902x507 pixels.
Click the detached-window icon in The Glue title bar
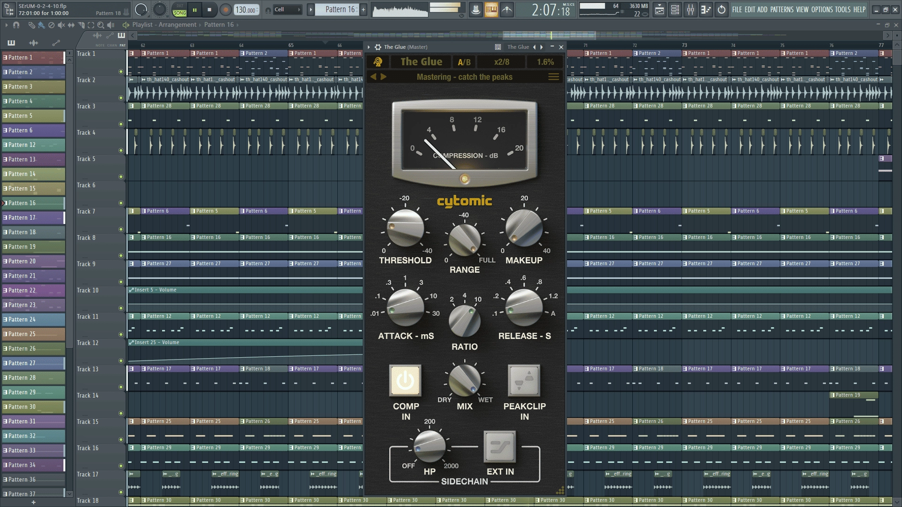(x=498, y=47)
